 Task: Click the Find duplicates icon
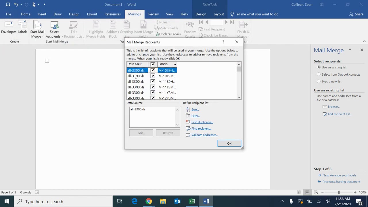coord(188,122)
